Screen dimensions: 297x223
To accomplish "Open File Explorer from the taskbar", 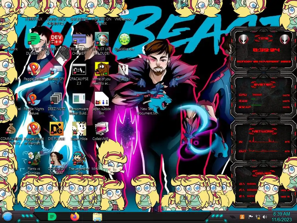I will point(97,217).
